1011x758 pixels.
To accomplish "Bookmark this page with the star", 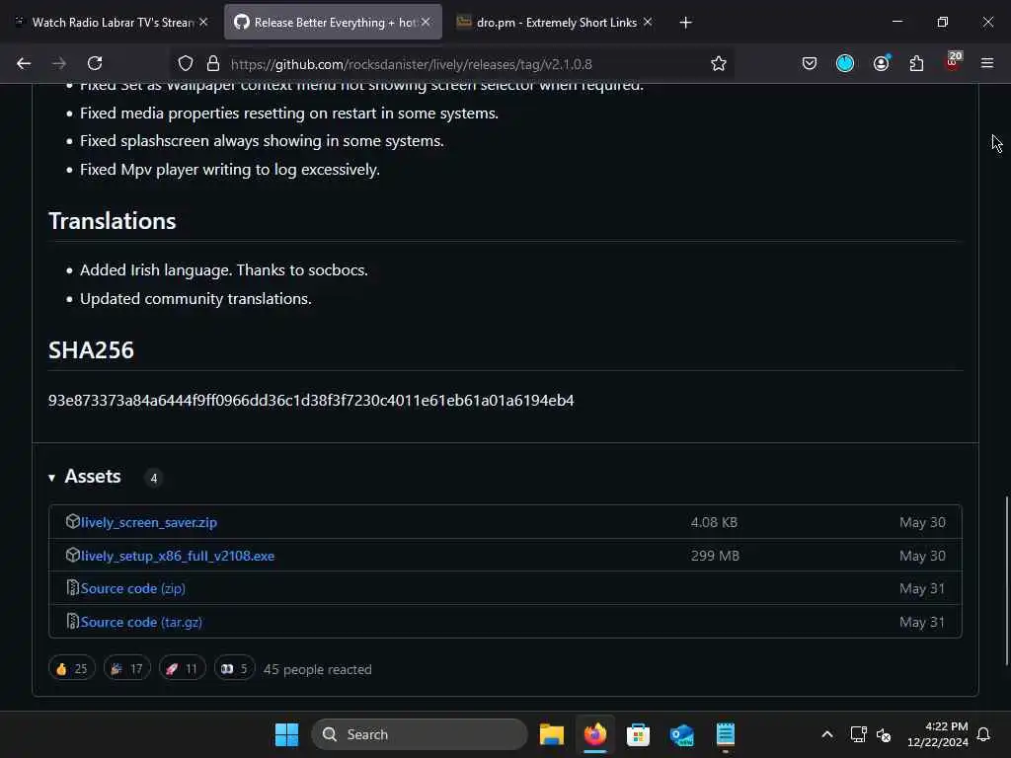I will [x=719, y=63].
